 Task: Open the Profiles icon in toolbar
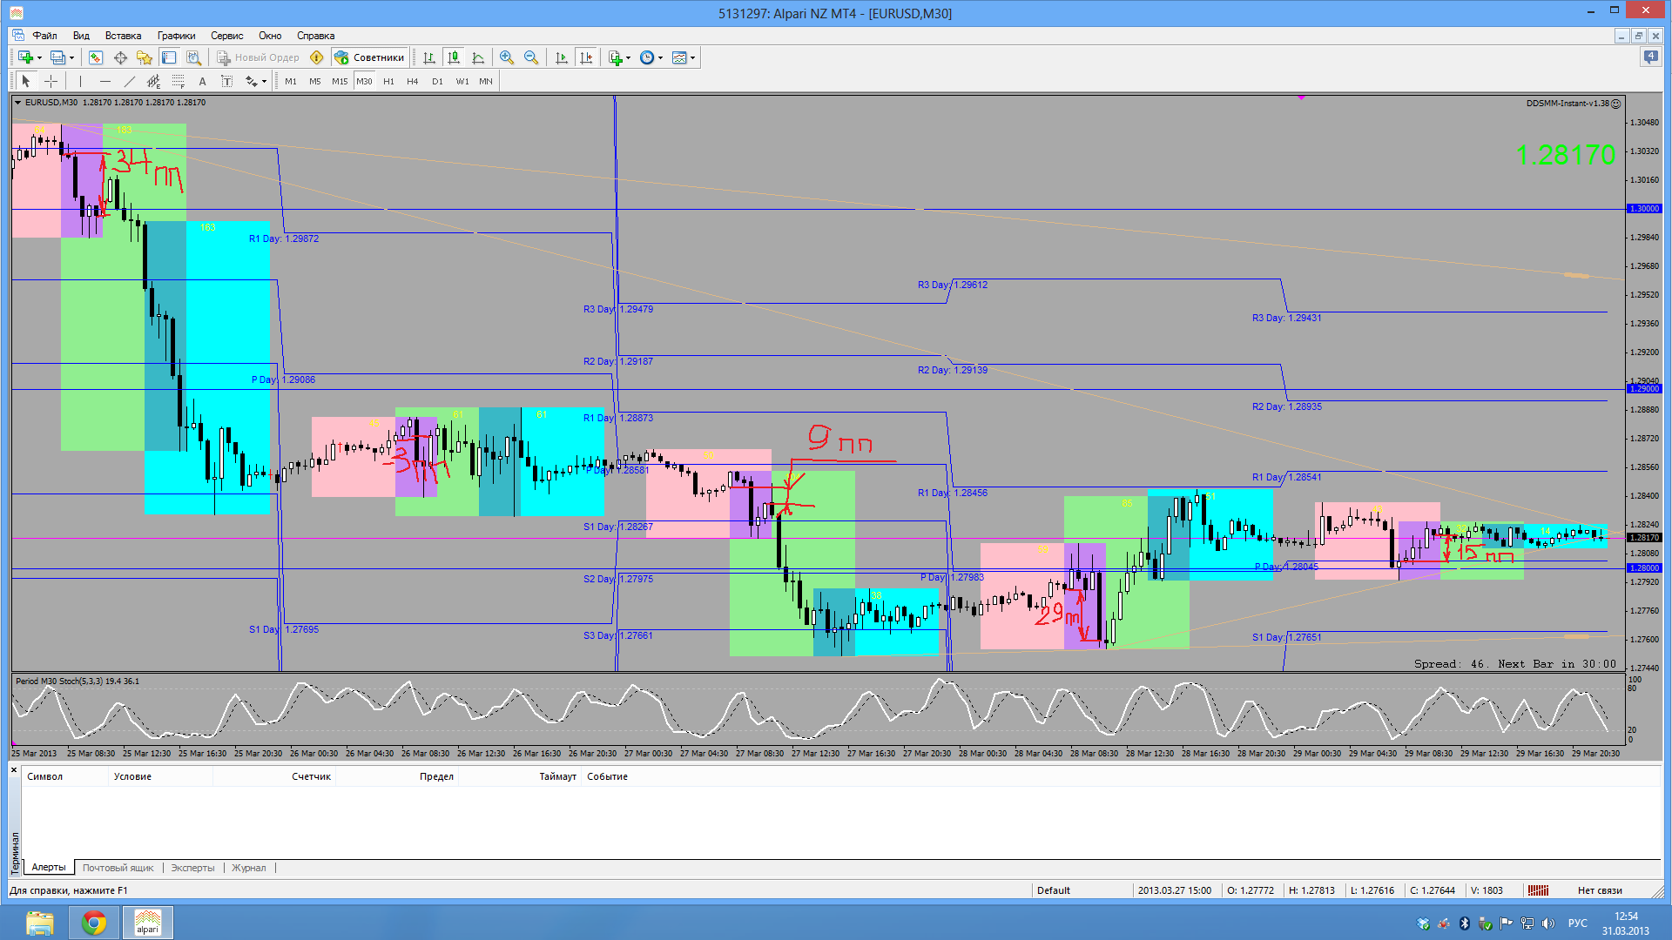click(57, 57)
